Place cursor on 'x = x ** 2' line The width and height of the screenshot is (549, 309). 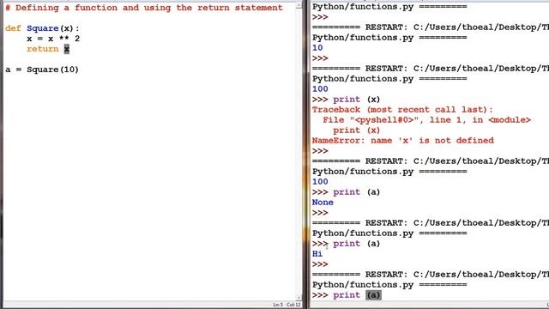[x=53, y=39]
